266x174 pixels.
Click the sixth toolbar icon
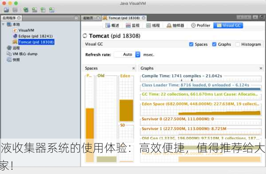click(x=51, y=10)
